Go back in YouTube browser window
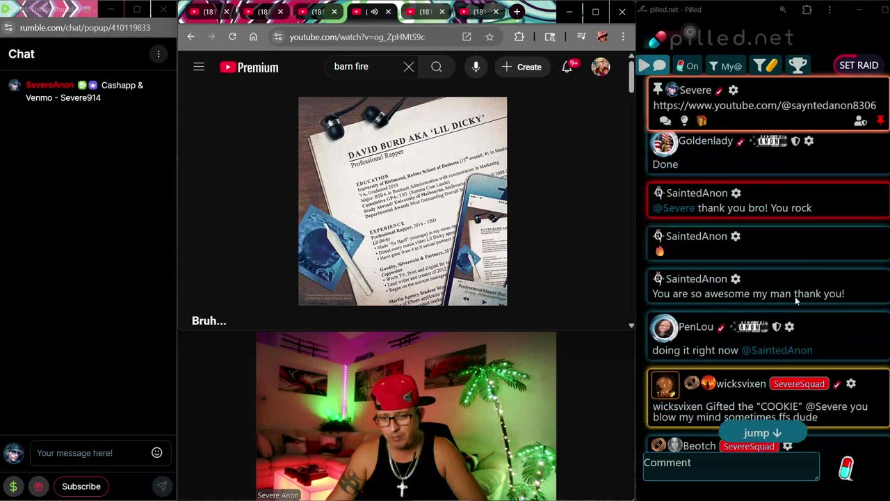Screen dimensions: 890x501 click(x=191, y=37)
